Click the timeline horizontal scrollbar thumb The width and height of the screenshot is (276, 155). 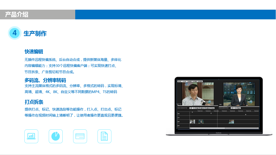[208, 128]
